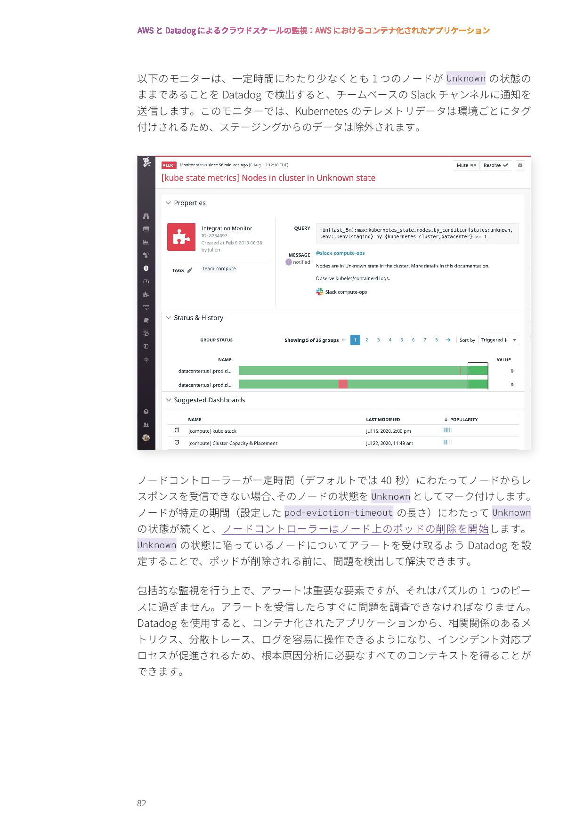Click page number 82 at the bottom
This screenshot has height=826, width=584.
pos(142,803)
